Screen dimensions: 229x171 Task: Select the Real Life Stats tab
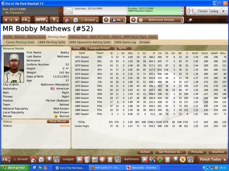point(99,37)
